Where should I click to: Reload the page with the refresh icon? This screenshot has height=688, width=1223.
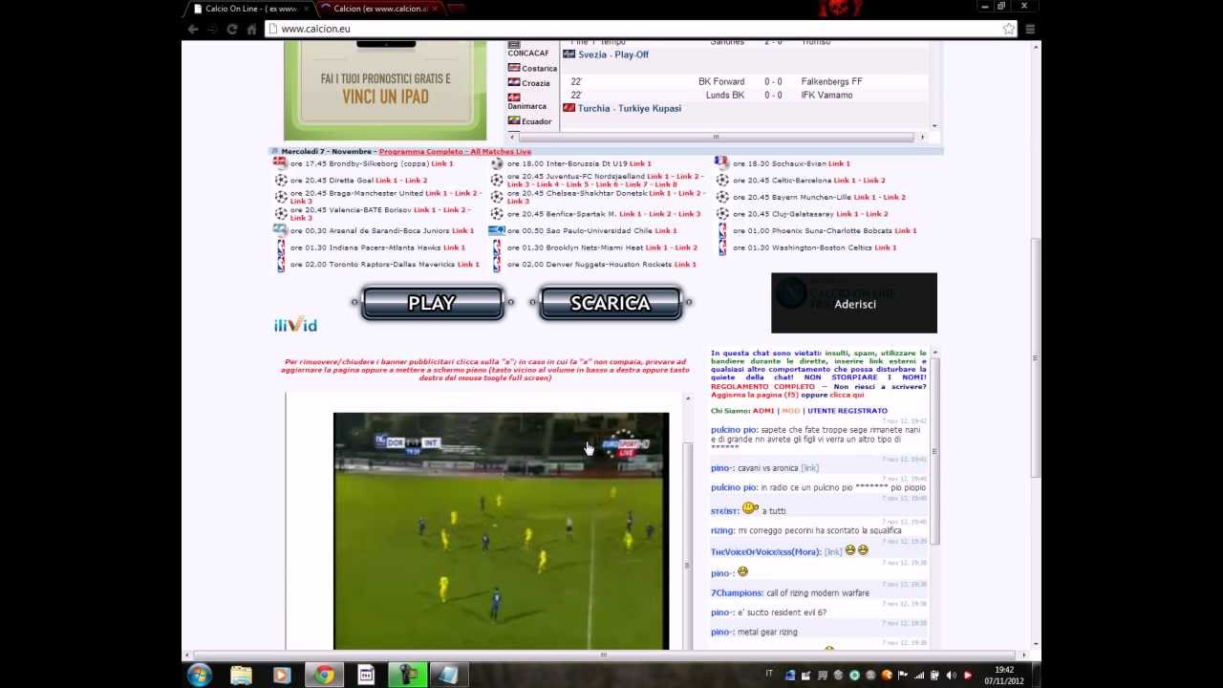231,29
